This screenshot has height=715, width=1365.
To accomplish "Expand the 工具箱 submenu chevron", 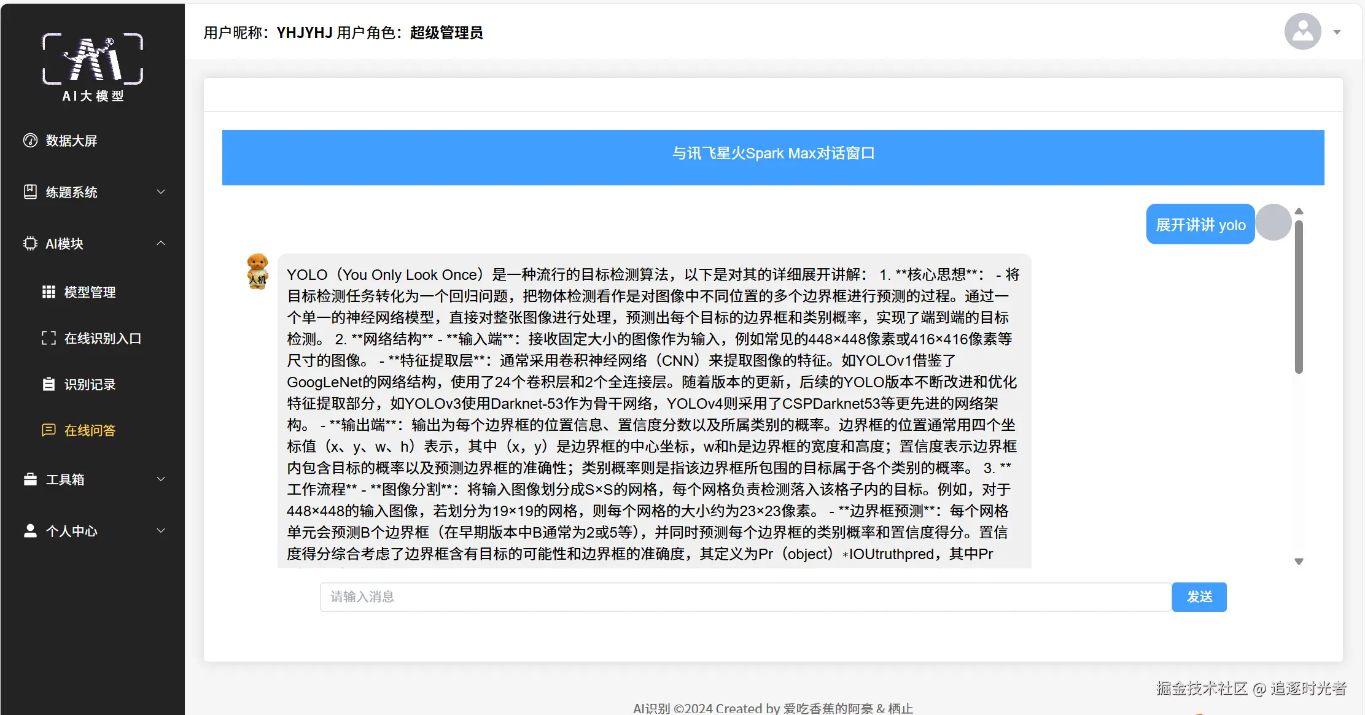I will pos(161,479).
